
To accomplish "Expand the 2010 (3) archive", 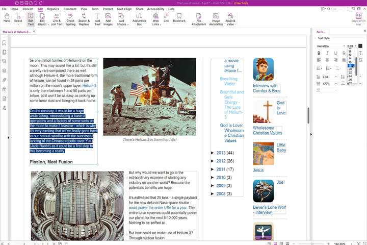I will (212, 178).
